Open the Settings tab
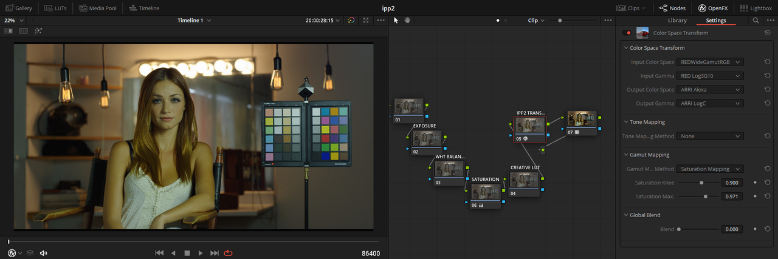The image size is (778, 259). point(715,20)
